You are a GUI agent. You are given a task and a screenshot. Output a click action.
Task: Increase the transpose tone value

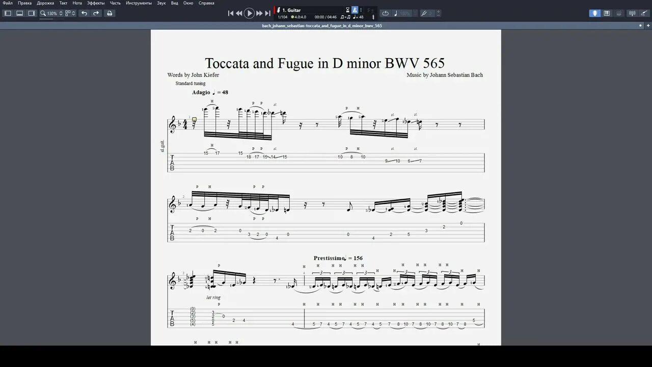(x=439, y=12)
